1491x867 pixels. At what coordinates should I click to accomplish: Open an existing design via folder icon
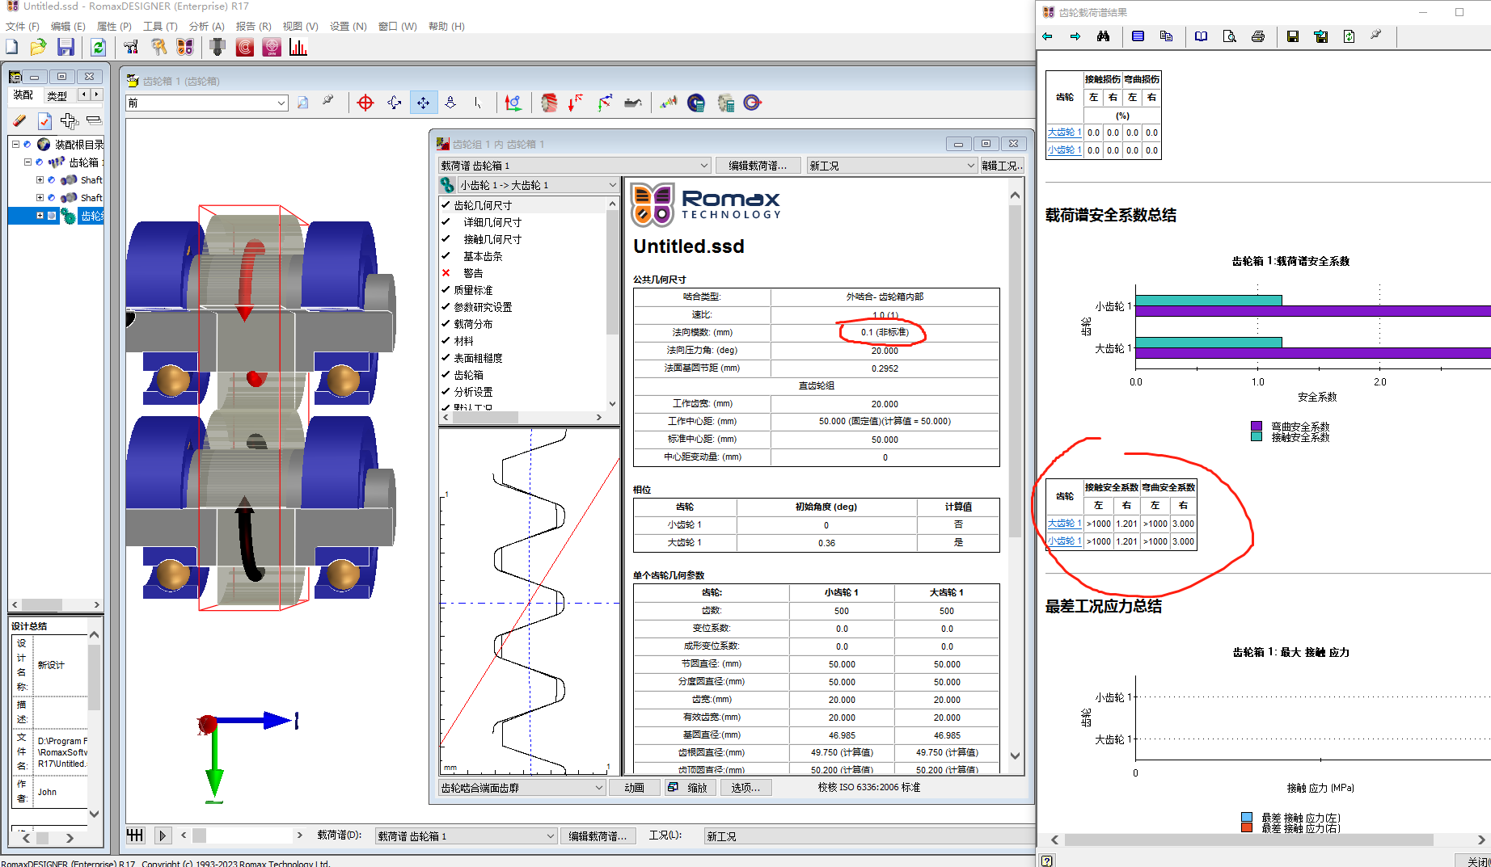tap(38, 48)
